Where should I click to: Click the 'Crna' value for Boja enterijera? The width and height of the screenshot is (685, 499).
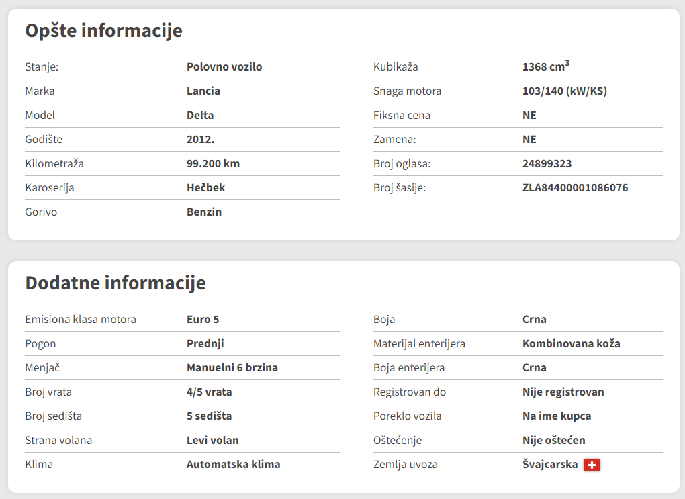pyautogui.click(x=535, y=368)
